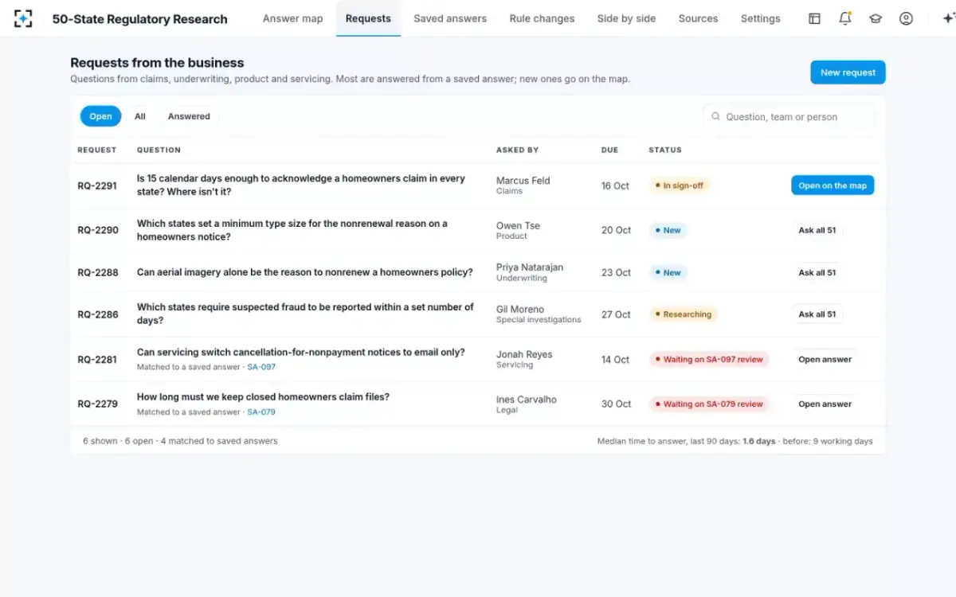The width and height of the screenshot is (956, 597).
Task: Open the Sources tab
Action: click(698, 18)
